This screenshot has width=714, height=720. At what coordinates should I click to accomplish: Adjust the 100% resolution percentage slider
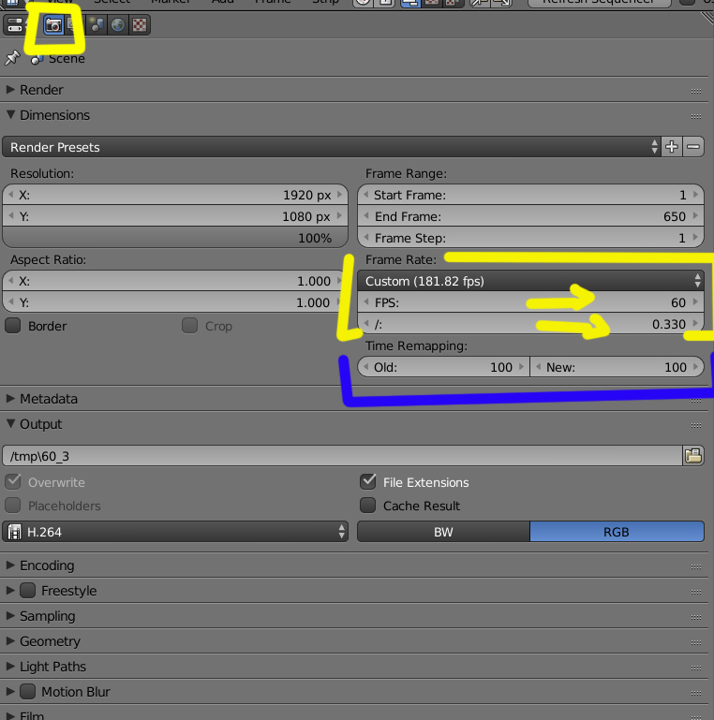175,238
